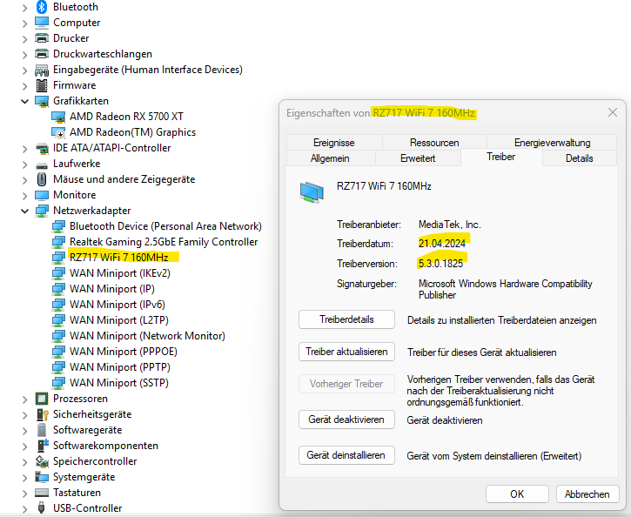Click the Sicherheitsgeräte key icon
Screen dimensions: 631x517
tap(42, 414)
